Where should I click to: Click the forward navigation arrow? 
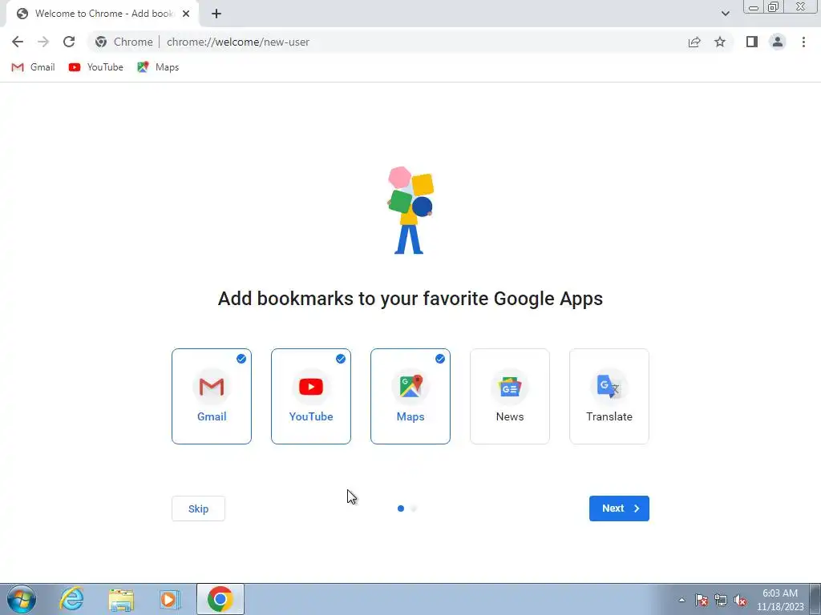43,42
